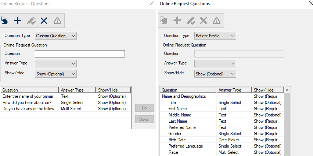The width and height of the screenshot is (313, 156).
Task: Click the grey X Delete icon in right window
Action: click(204, 21)
